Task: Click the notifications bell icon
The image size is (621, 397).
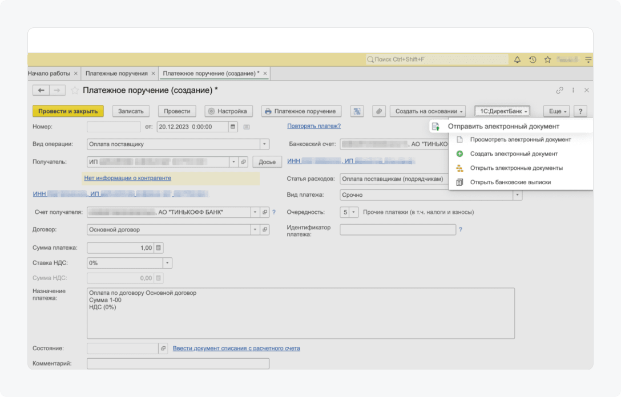Action: pos(518,59)
